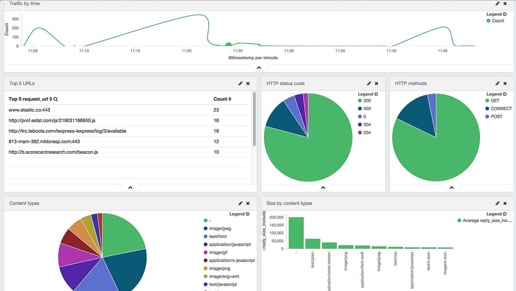Remove the HTTP methods panel
The width and height of the screenshot is (516, 291).
click(x=505, y=83)
